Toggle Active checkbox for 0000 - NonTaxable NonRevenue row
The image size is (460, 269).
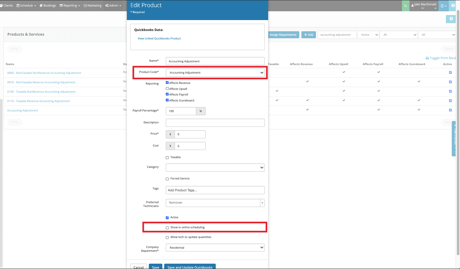pyautogui.click(x=450, y=73)
